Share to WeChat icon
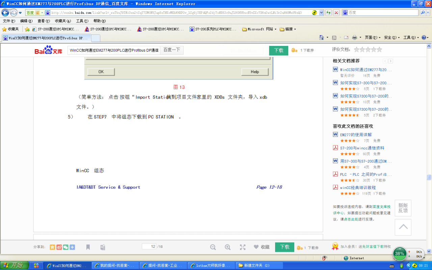 pos(65,247)
